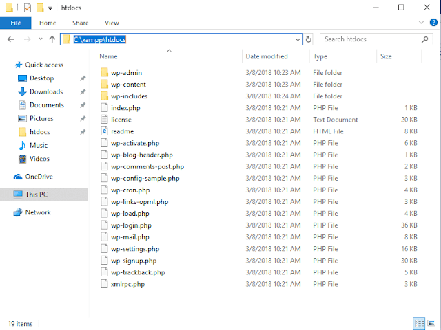Click the pin icon next to htdocs

83,132
